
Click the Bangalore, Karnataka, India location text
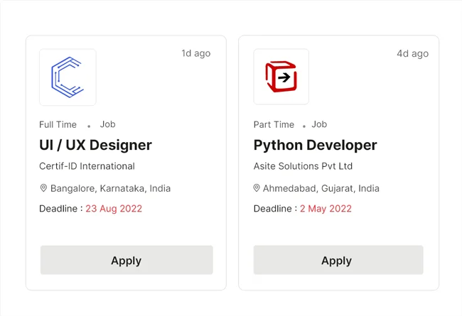coord(110,188)
